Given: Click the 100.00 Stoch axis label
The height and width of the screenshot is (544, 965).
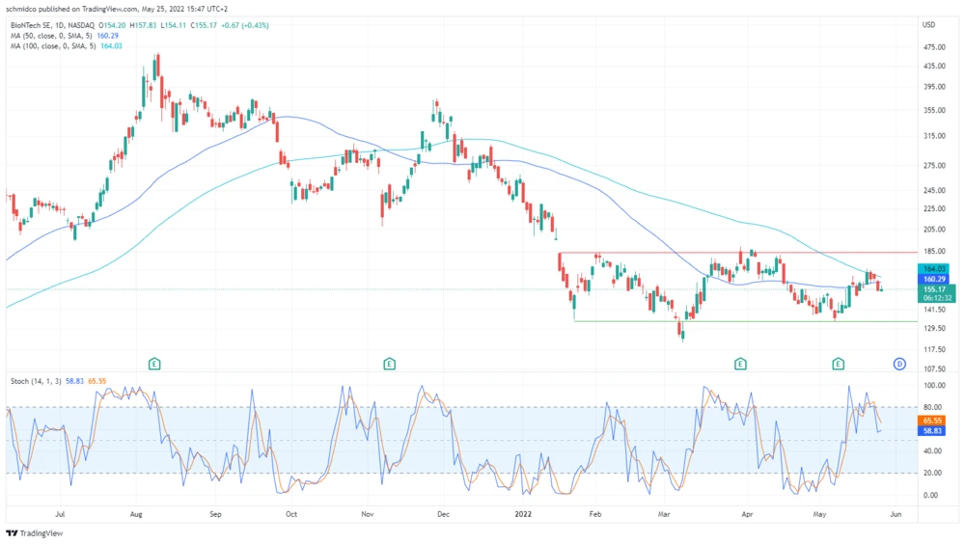Looking at the screenshot, I should (934, 385).
